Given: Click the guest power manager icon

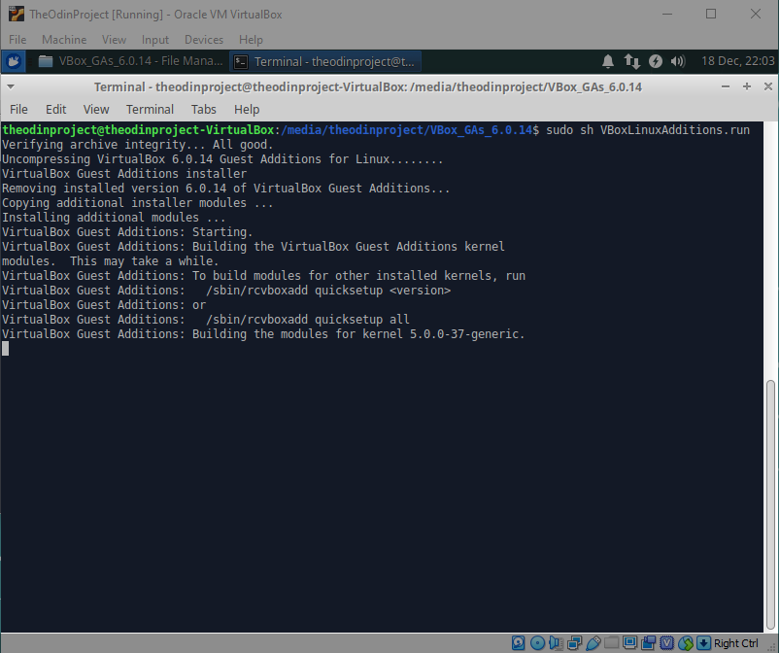Looking at the screenshot, I should 656,61.
